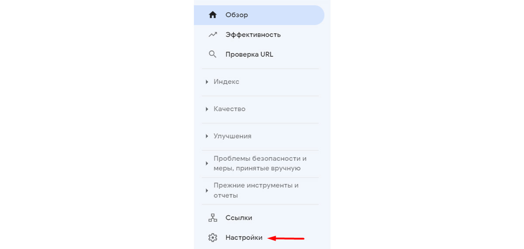This screenshot has width=524, height=249.
Task: Expand the Индекс section arrow
Action: [x=207, y=82]
